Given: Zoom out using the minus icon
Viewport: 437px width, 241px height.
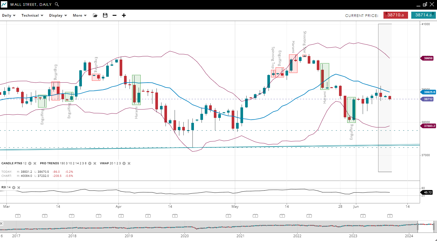Looking at the screenshot, I should 114,15.
